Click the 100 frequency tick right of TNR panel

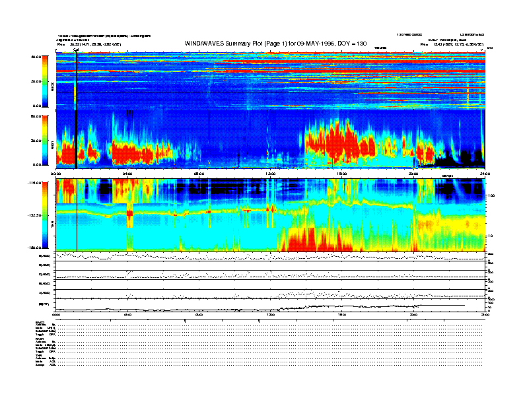pos(491,195)
